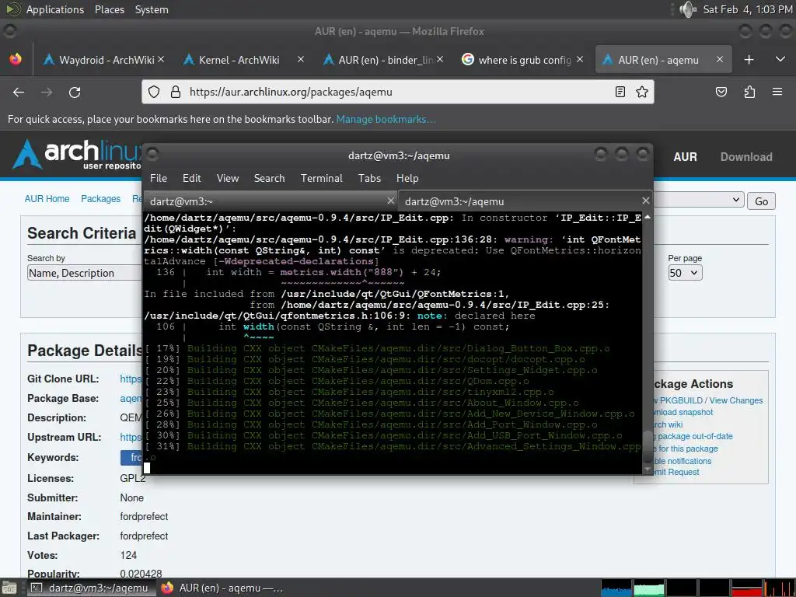Open the Places menu
Screen dimensions: 796x597
[x=110, y=9]
